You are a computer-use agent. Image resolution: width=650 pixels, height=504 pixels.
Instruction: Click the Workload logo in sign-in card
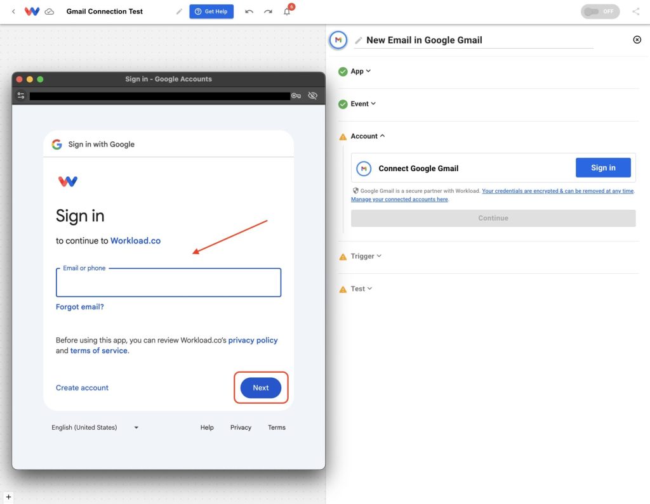tap(67, 181)
